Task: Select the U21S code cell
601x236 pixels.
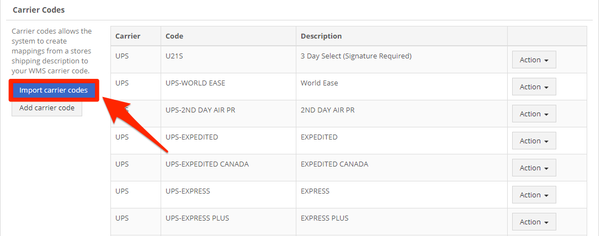Action: click(x=228, y=60)
